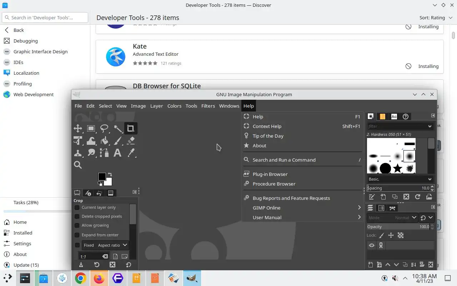
Task: Cancel Kate installation in Discover
Action: click(x=408, y=66)
